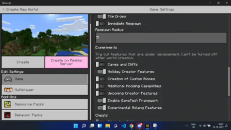Screen dimensions: 231x130
Task: Open notifications from the taskbar
Action: click(x=226, y=126)
